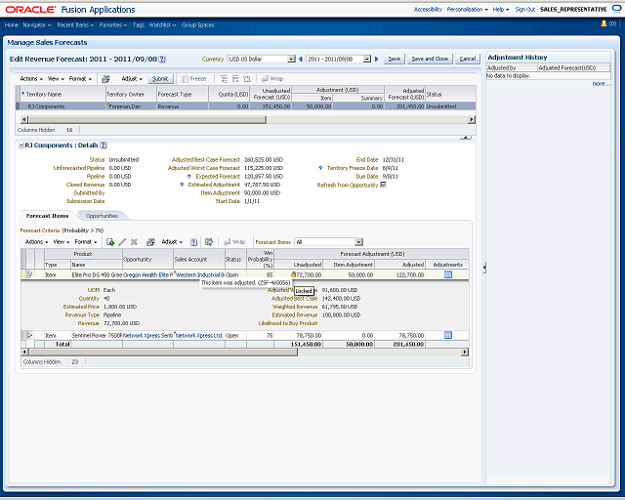Open Adjust menu in Forecast Items toolbar
This screenshot has width=625, height=500.
[x=172, y=242]
